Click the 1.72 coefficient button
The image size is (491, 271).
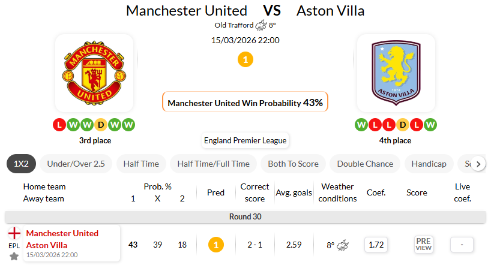coord(376,245)
